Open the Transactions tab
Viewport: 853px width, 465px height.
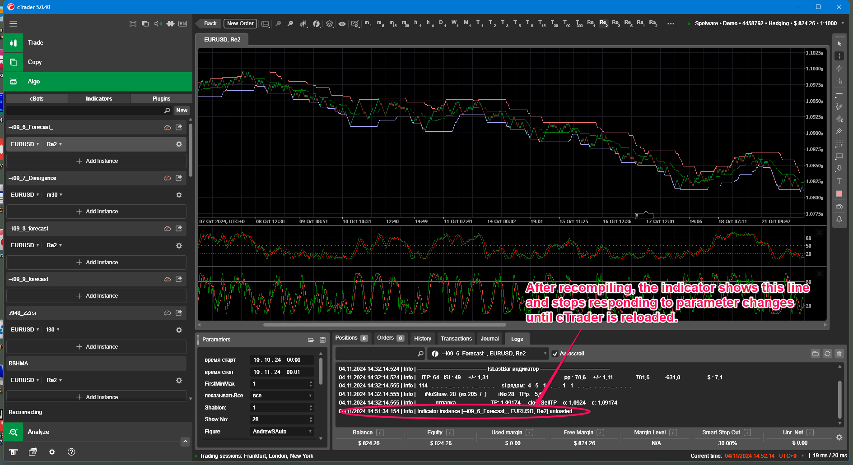(x=456, y=339)
